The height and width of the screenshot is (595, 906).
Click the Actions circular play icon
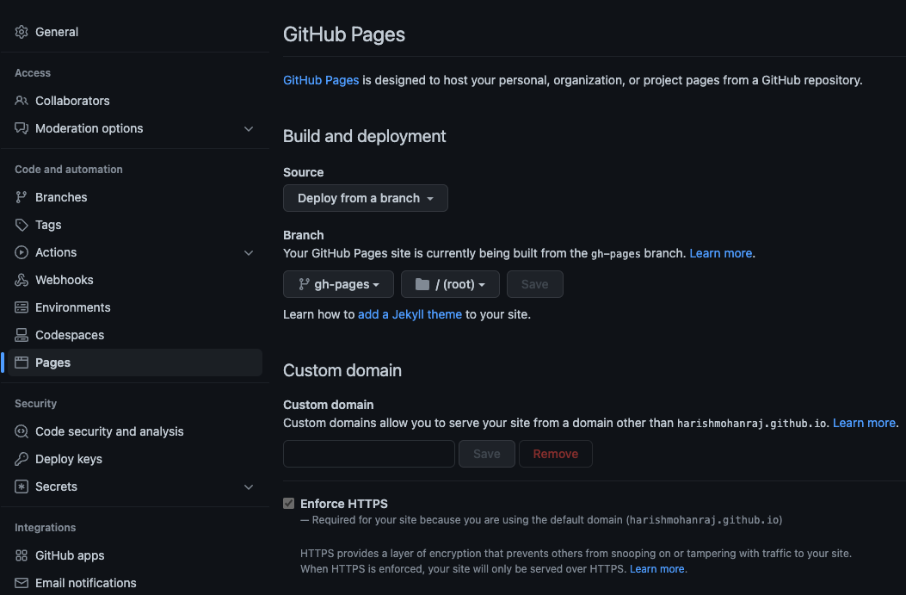pyautogui.click(x=21, y=251)
